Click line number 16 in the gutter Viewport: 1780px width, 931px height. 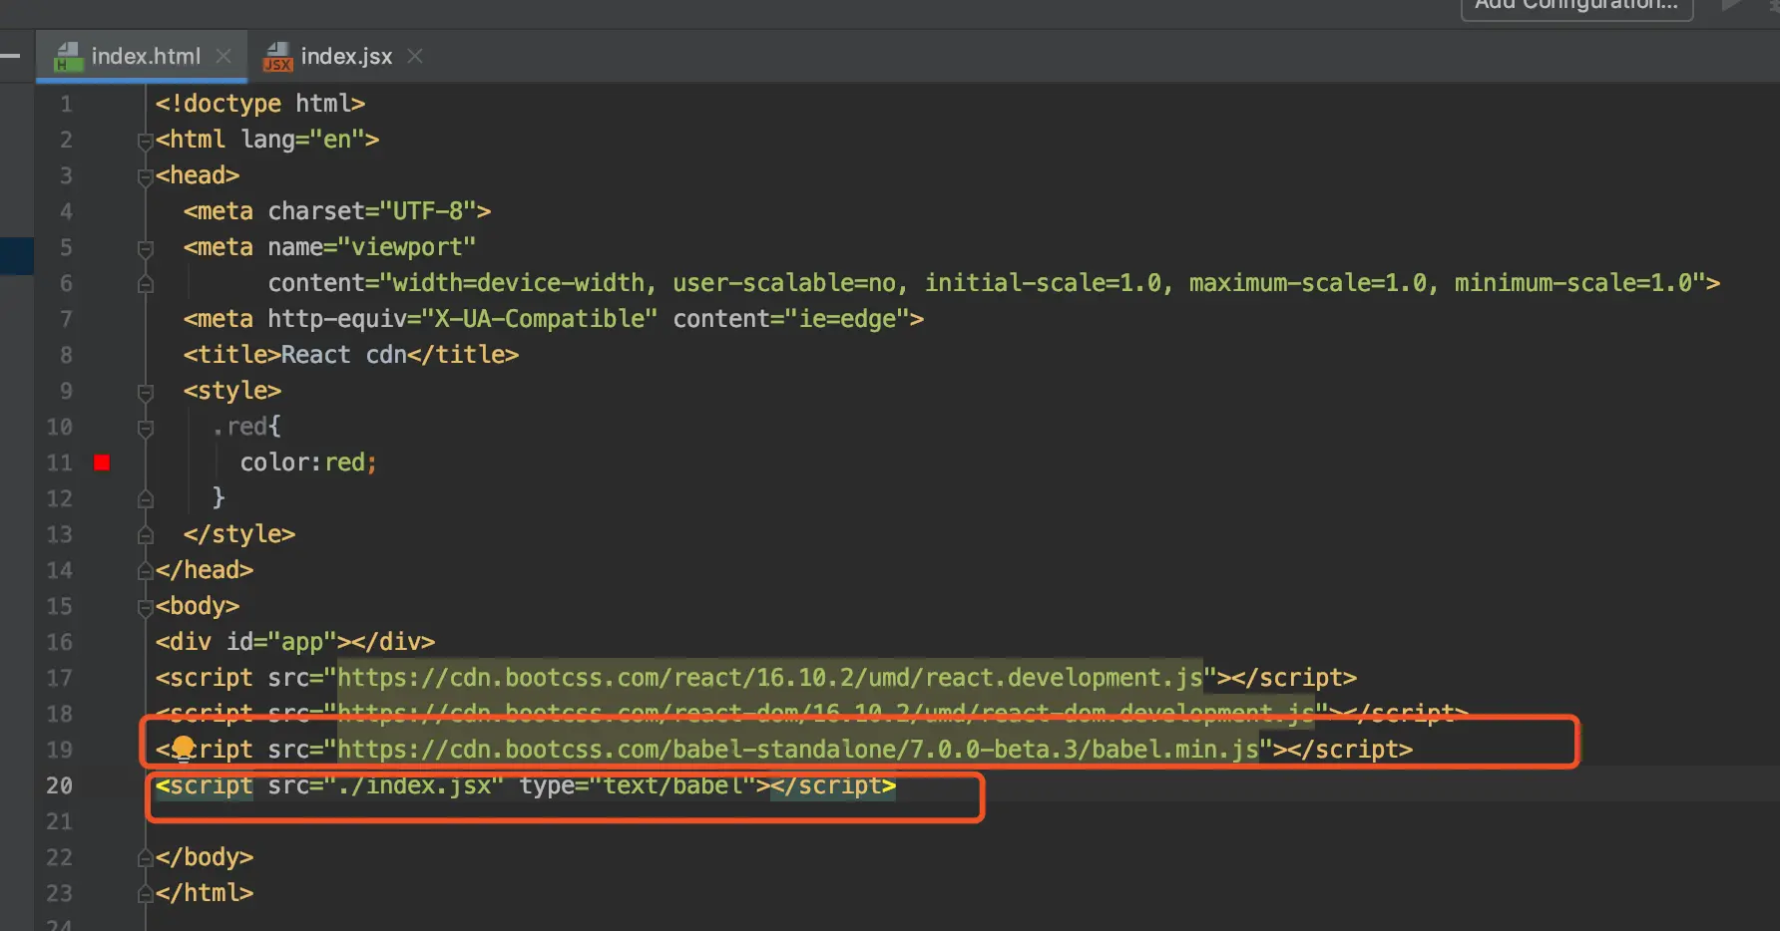59,642
